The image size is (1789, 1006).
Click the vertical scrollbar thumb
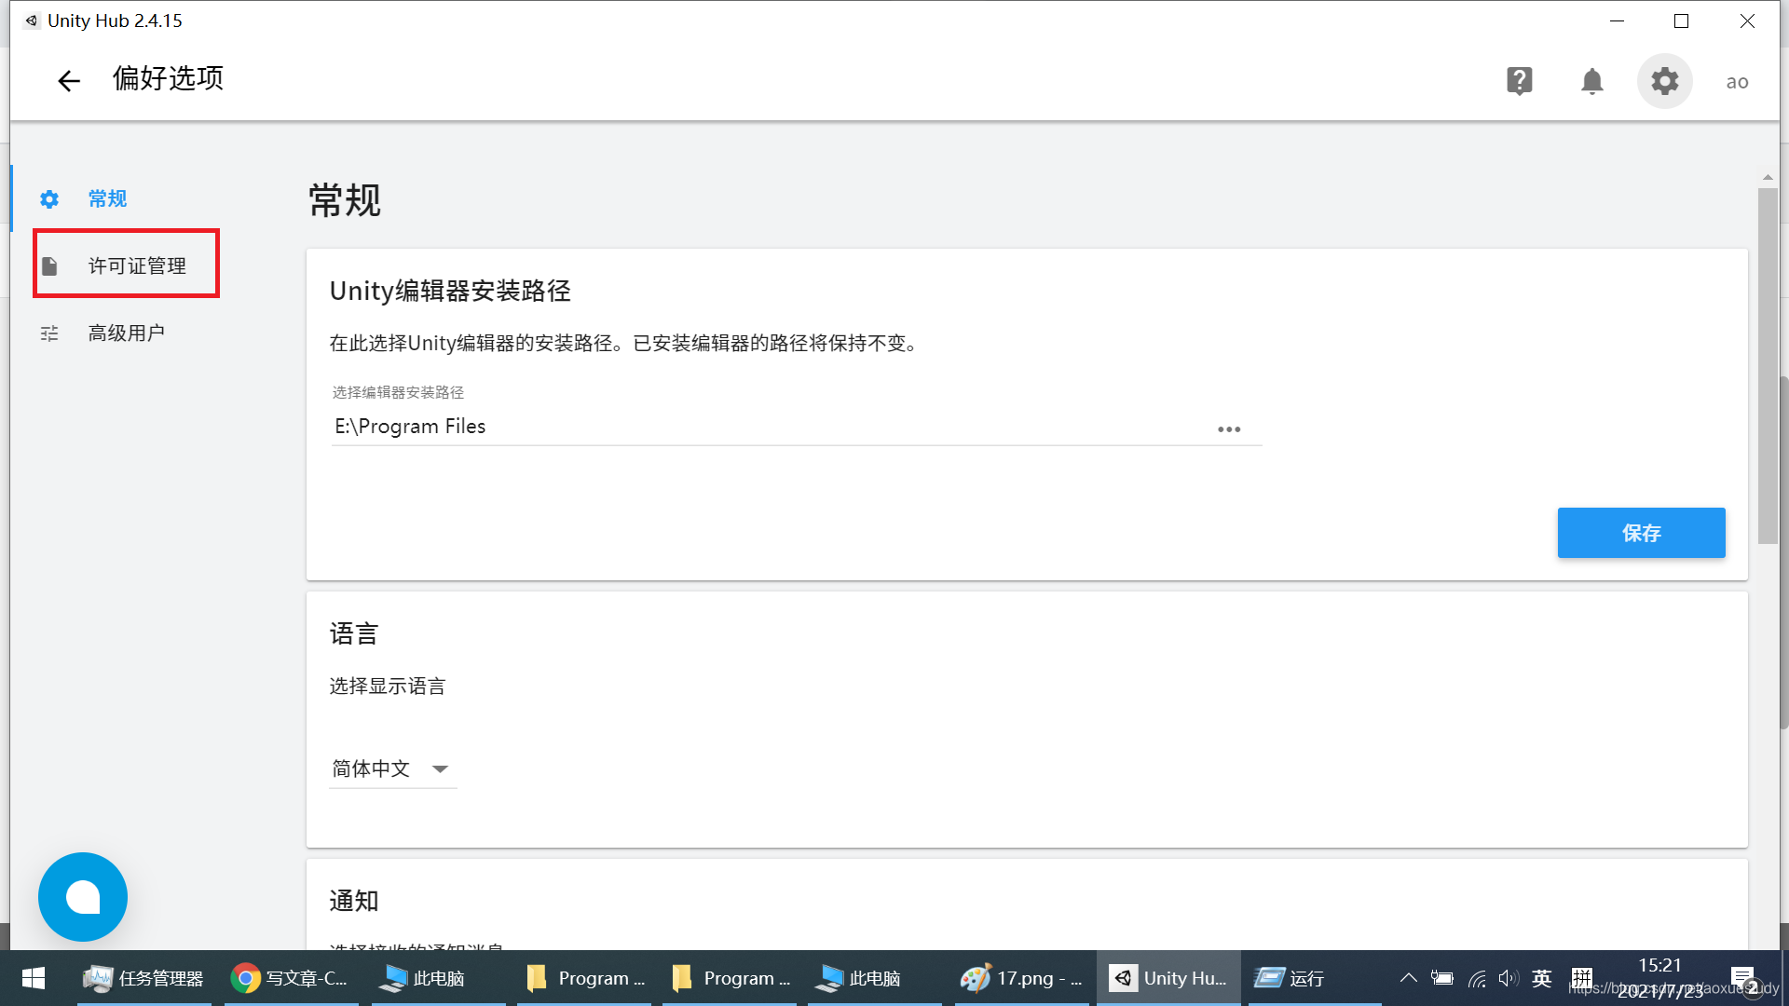coord(1768,365)
